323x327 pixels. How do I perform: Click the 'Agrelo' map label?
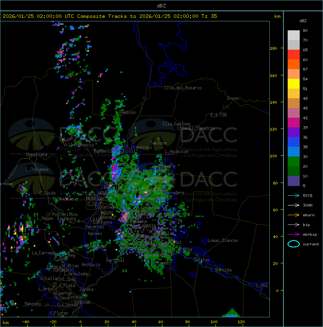(95, 233)
